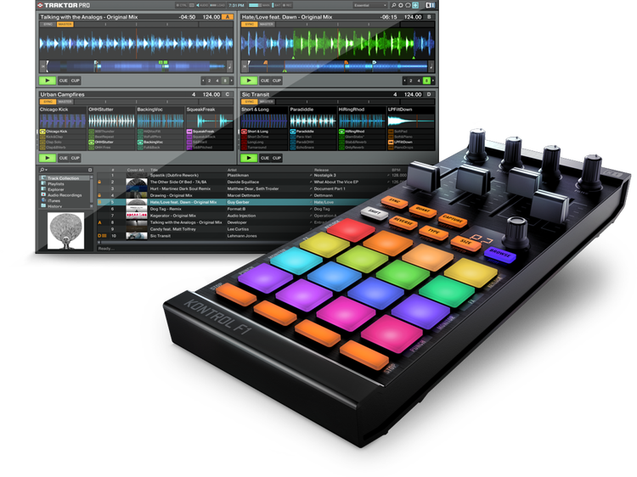This screenshot has width=637, height=477.
Task: Toggle SYNC on Sic Transit deck
Action: [x=250, y=102]
